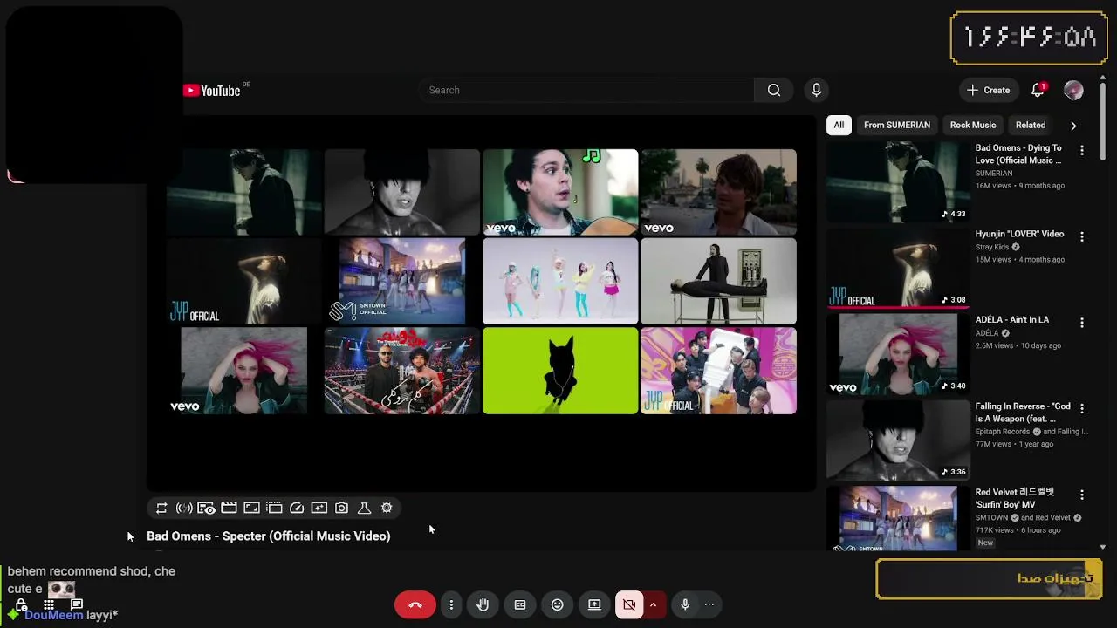This screenshot has width=1117, height=628.
Task: Open the account avatar menu
Action: [1074, 90]
